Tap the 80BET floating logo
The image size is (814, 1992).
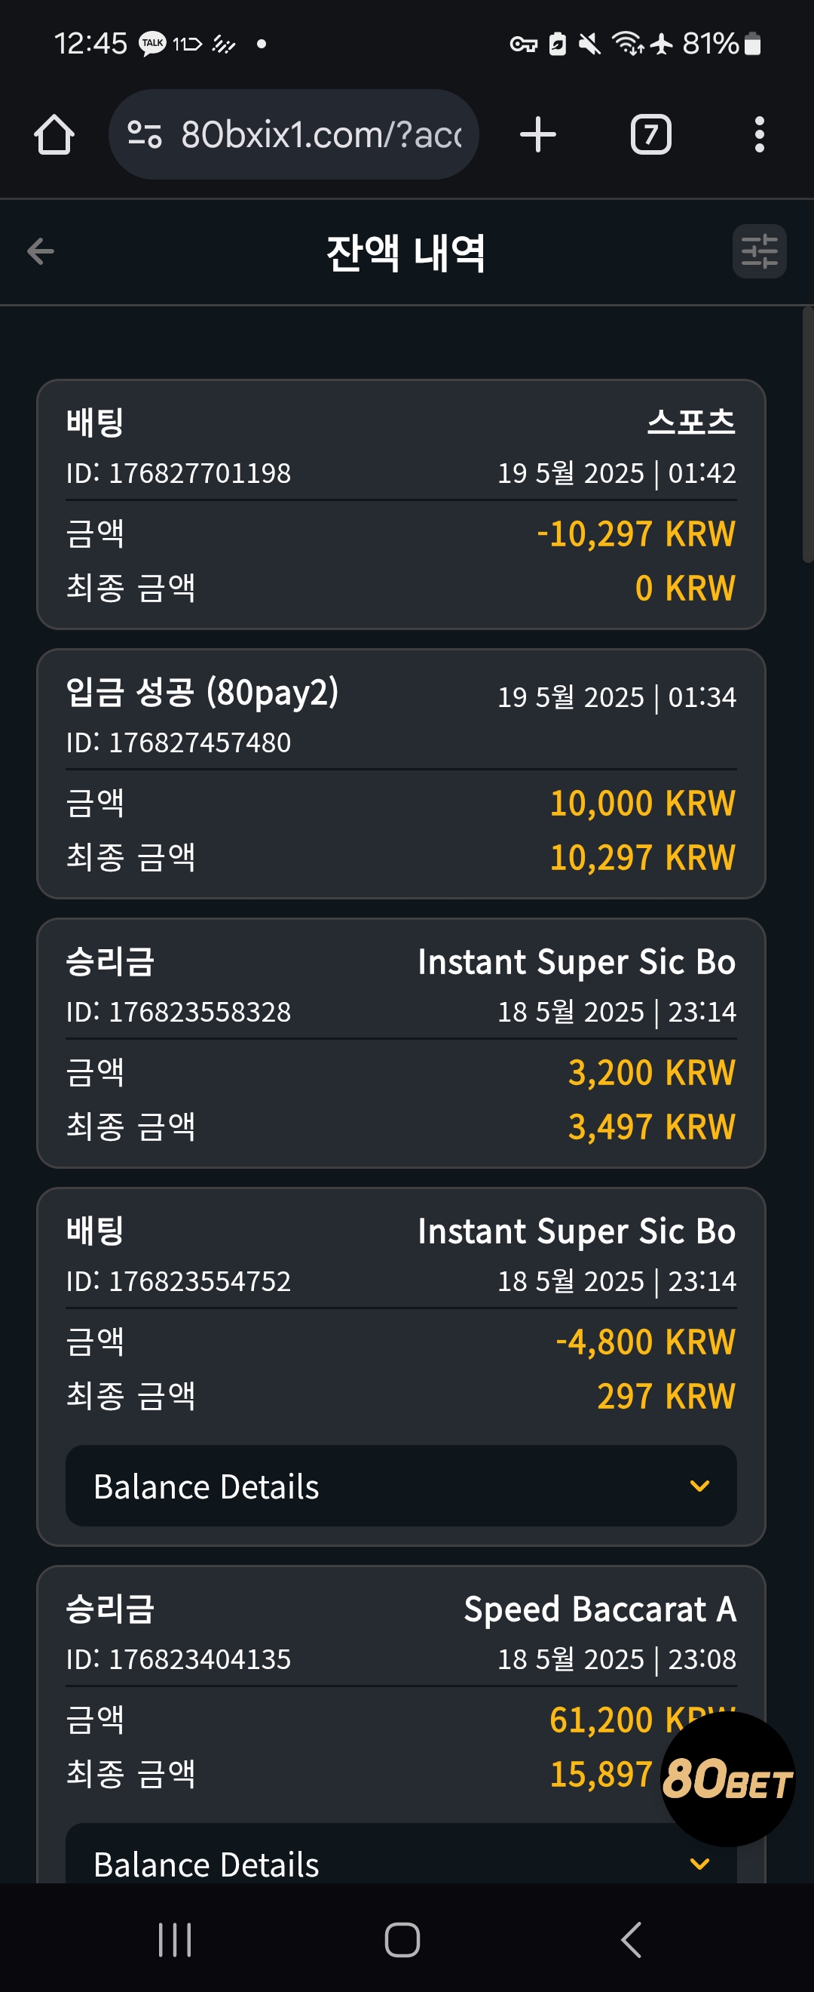pyautogui.click(x=728, y=1780)
